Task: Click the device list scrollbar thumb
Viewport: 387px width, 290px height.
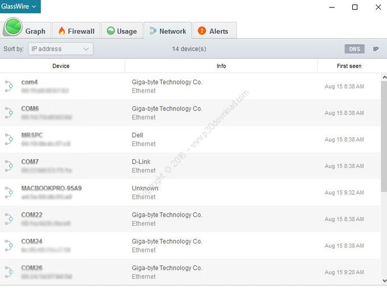Action: 384,137
